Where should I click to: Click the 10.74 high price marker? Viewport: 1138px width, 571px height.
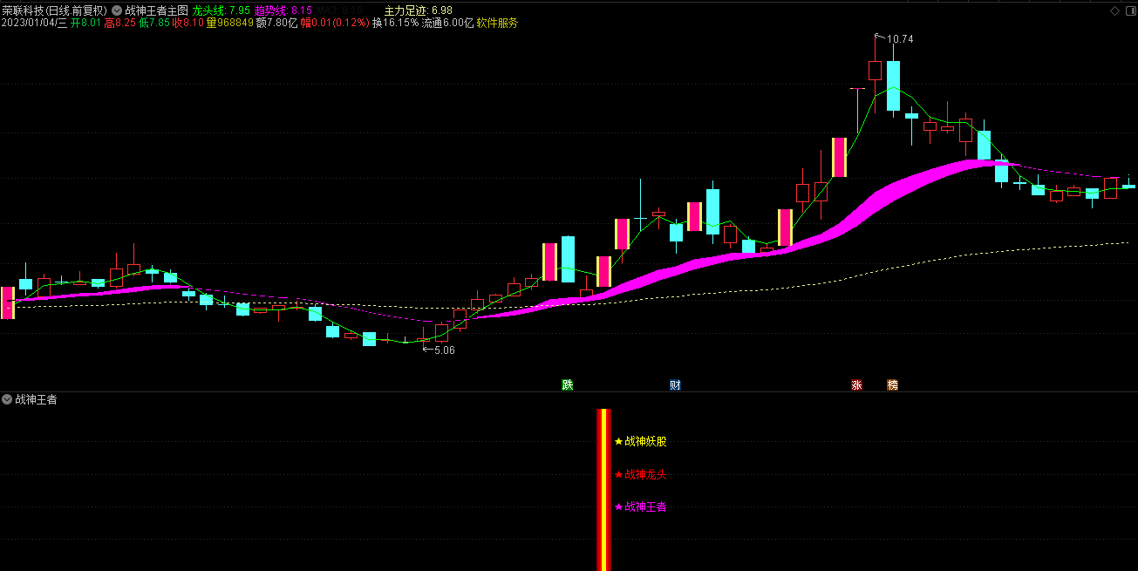tap(899, 39)
